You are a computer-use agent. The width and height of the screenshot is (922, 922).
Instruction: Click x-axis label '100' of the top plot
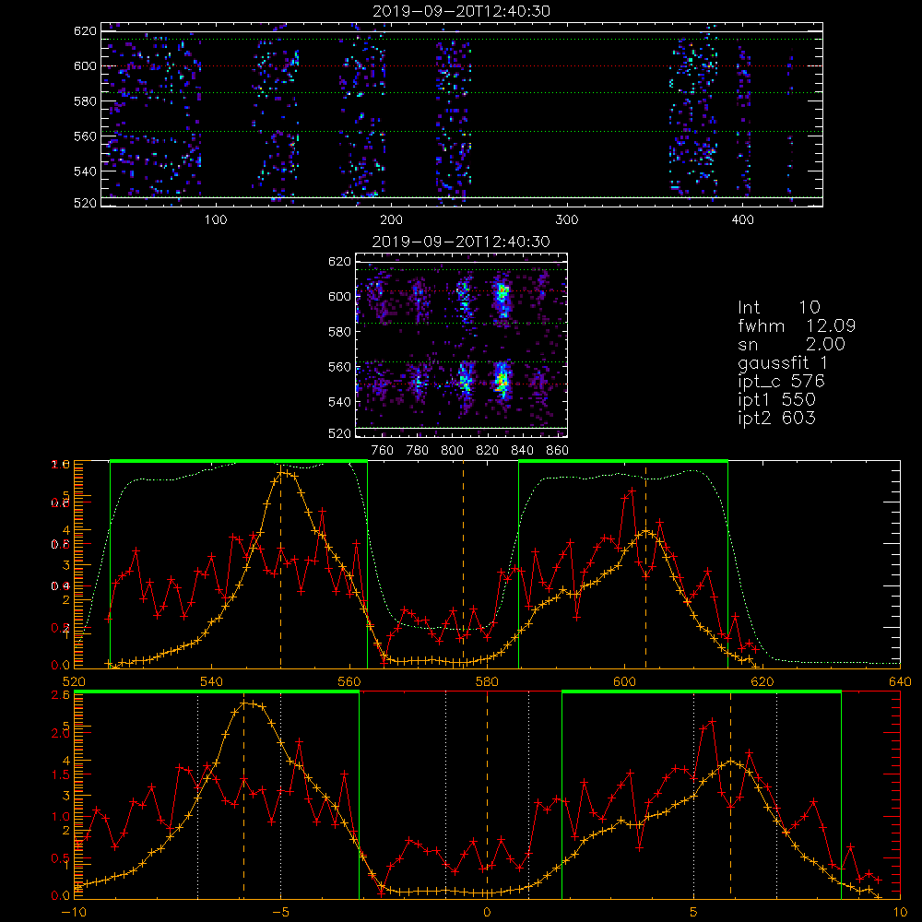216,220
